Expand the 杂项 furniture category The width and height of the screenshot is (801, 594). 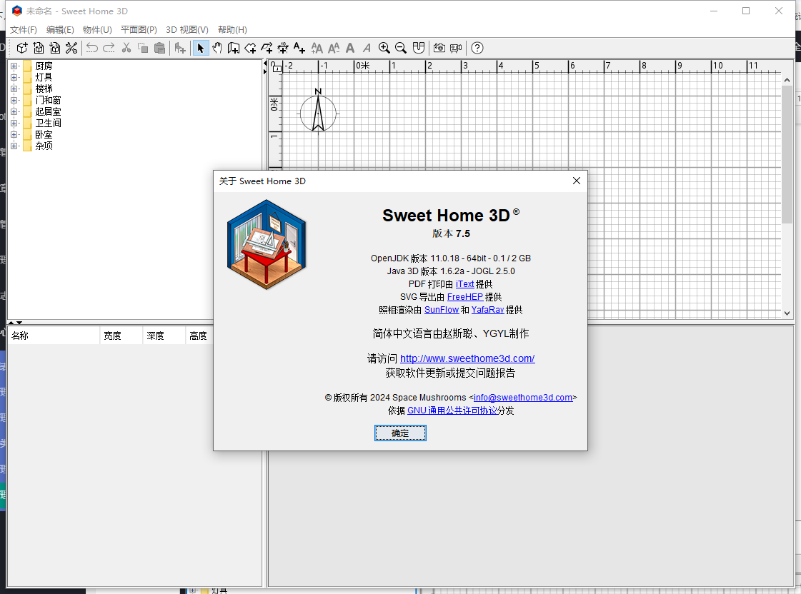coord(14,146)
